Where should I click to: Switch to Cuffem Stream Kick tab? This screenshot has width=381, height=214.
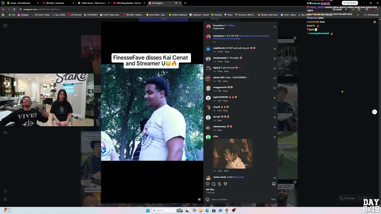coord(94,3)
